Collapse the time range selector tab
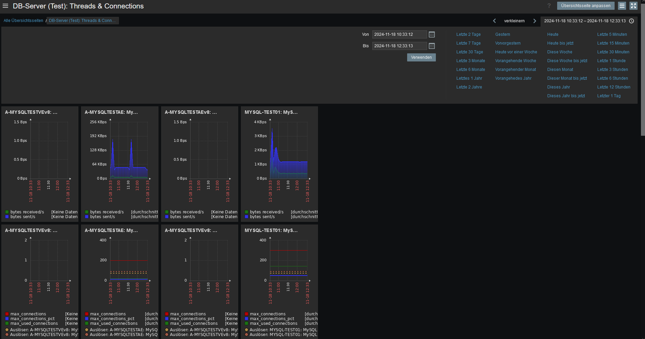The image size is (645, 339). click(x=589, y=21)
